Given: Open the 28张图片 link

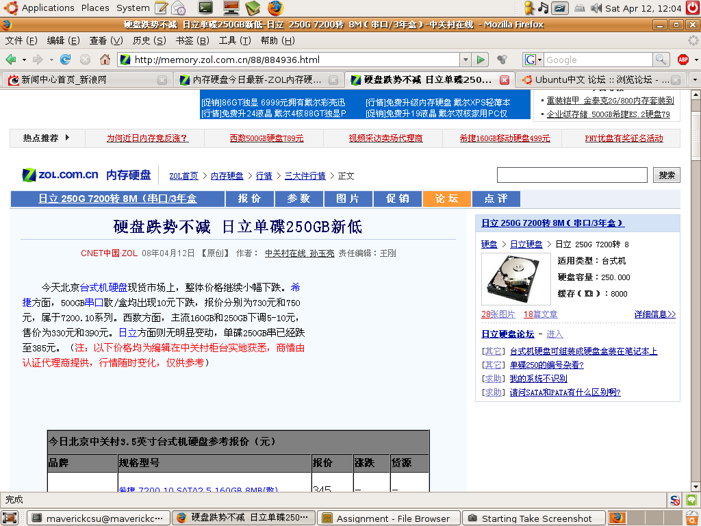Looking at the screenshot, I should pos(498,314).
